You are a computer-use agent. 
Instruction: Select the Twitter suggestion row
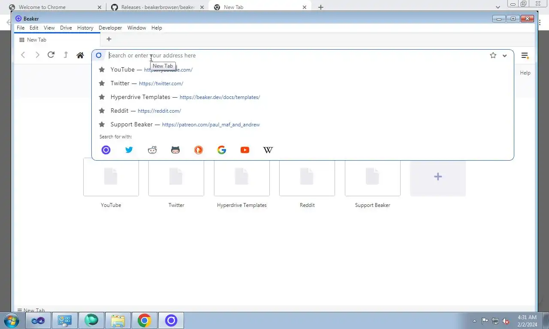tap(302, 83)
